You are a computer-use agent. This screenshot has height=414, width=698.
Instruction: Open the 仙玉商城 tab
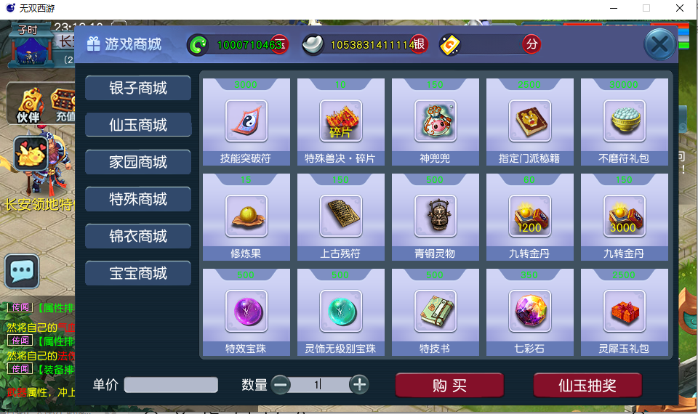138,124
